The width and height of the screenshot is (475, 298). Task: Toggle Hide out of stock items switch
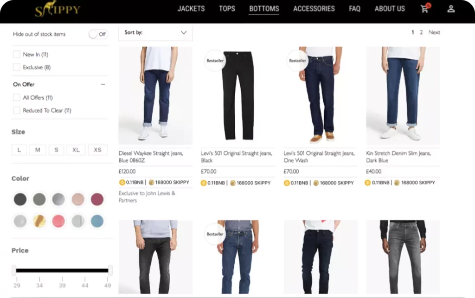click(98, 34)
